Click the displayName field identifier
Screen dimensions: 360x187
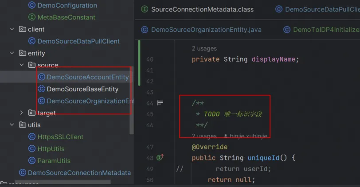tap(273, 59)
